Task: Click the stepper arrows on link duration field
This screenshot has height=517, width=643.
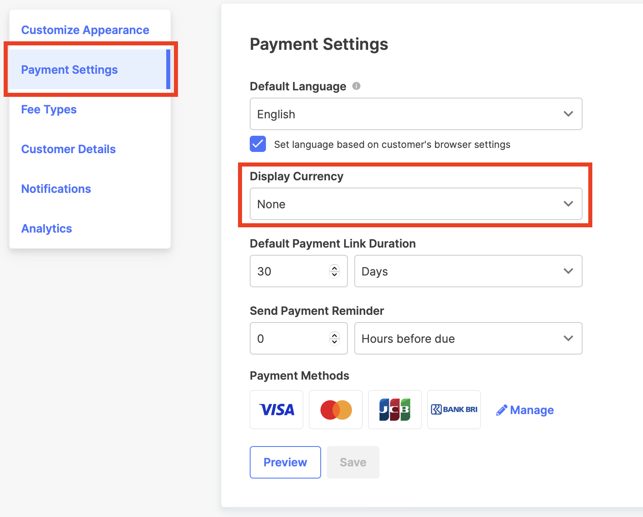Action: click(334, 271)
